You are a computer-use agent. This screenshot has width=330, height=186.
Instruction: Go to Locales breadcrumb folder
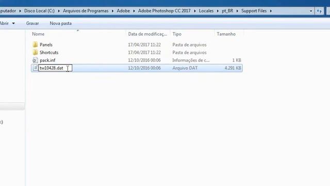tap(206, 11)
